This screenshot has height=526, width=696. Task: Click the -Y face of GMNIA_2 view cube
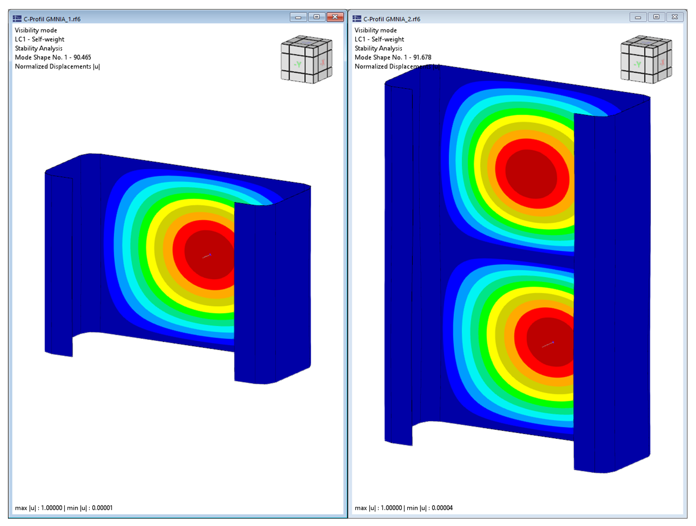tap(638, 65)
